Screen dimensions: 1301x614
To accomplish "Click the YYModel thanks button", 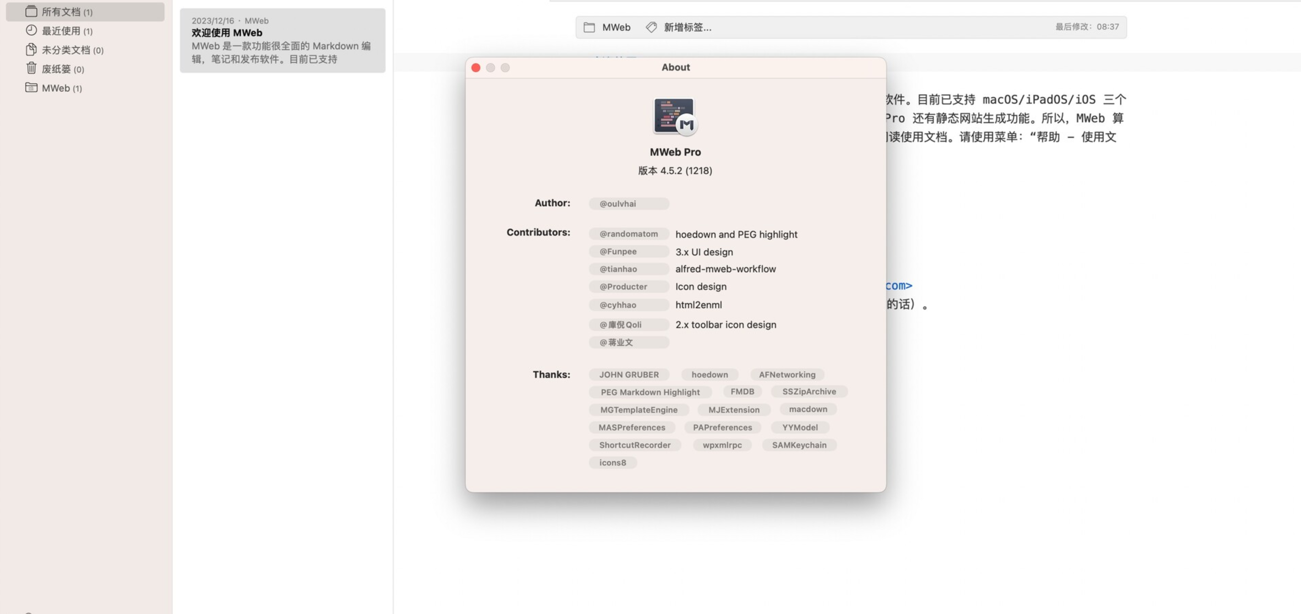I will pos(800,428).
